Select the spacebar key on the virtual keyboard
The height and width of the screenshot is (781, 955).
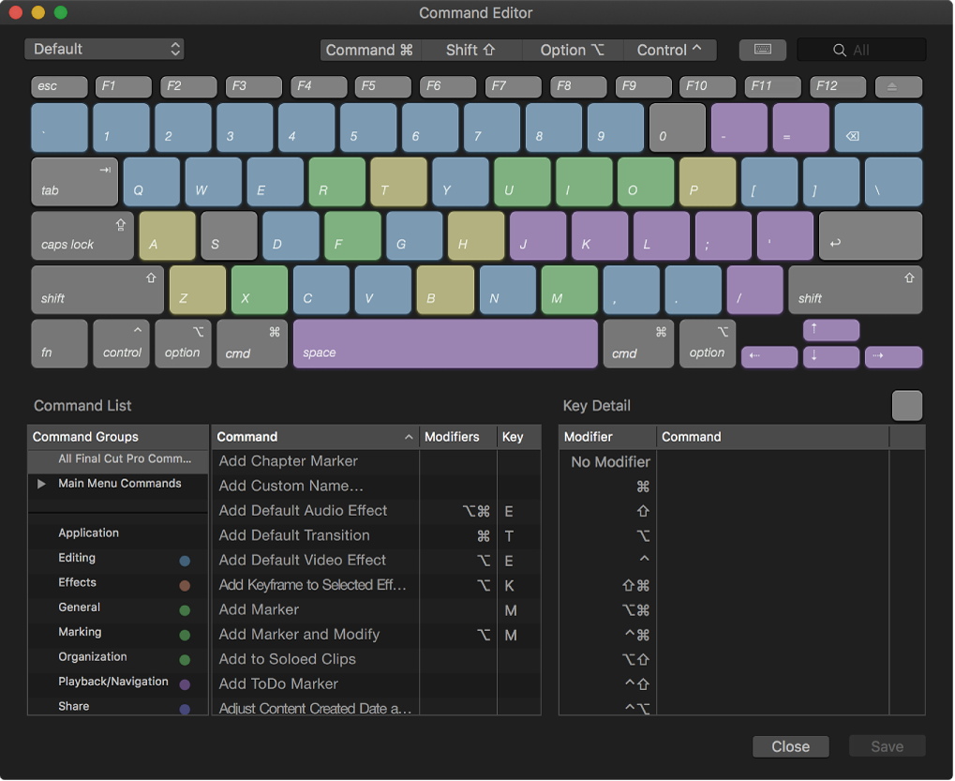[445, 343]
